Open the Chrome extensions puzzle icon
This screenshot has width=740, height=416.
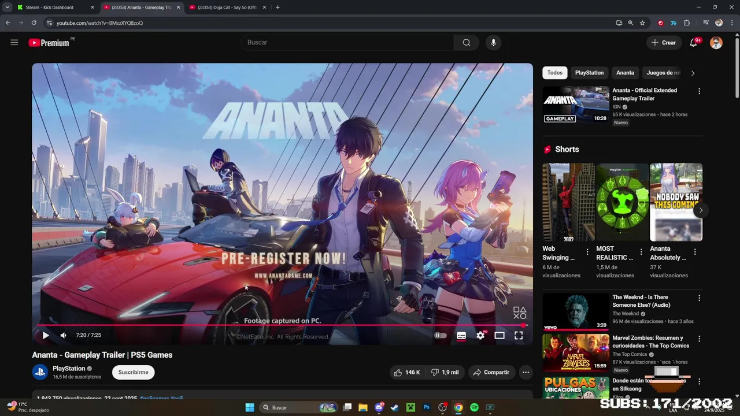click(687, 23)
